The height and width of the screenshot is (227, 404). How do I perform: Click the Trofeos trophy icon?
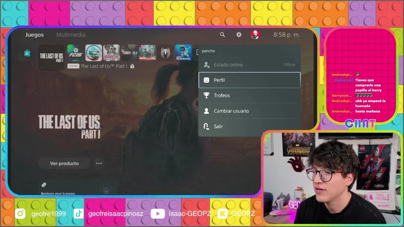(206, 96)
